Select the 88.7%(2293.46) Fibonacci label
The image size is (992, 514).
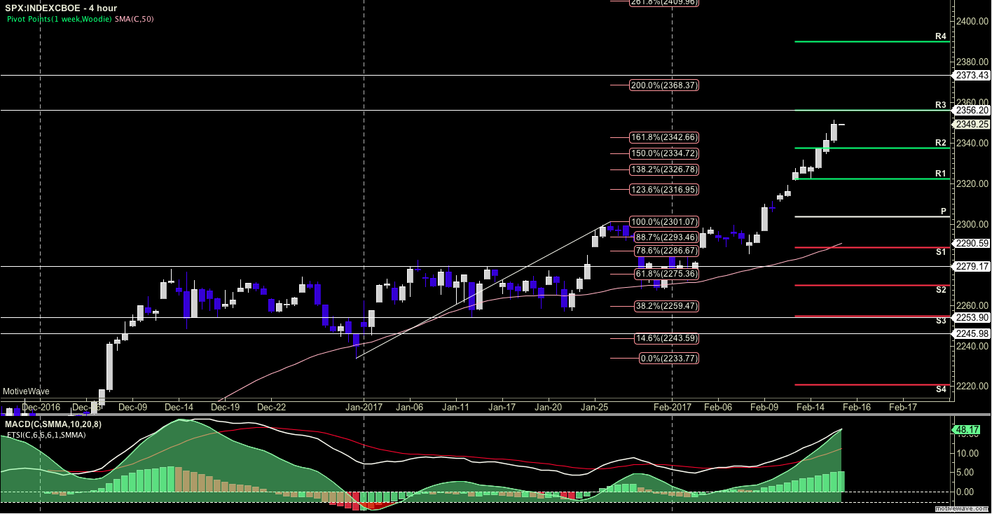pos(666,237)
